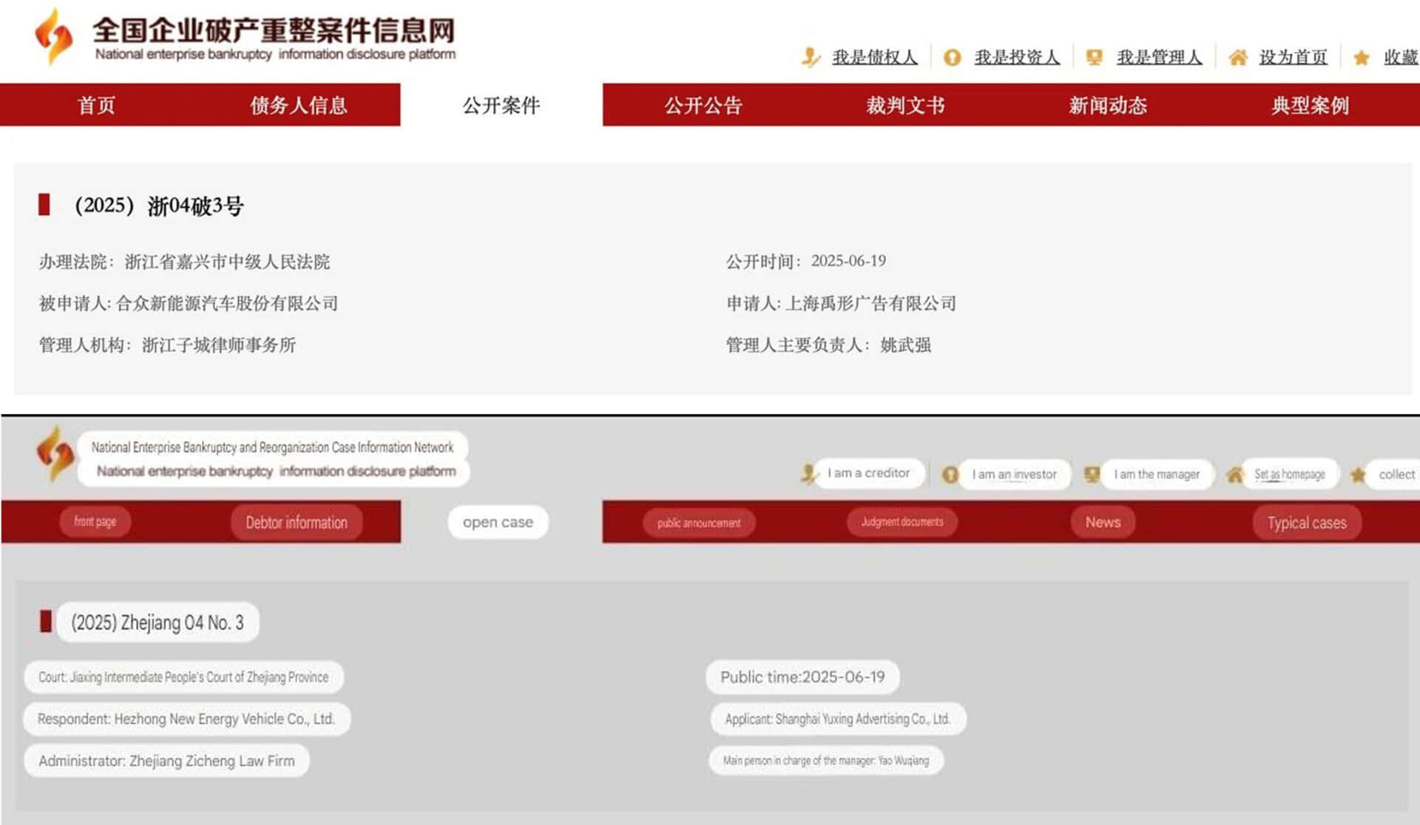Image resolution: width=1420 pixels, height=825 pixels.
Task: Open the 典型案例 tab
Action: pos(1310,105)
